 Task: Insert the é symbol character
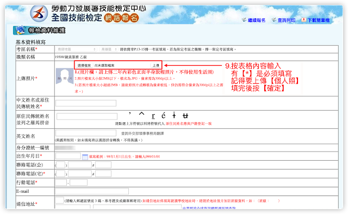[164, 115]
